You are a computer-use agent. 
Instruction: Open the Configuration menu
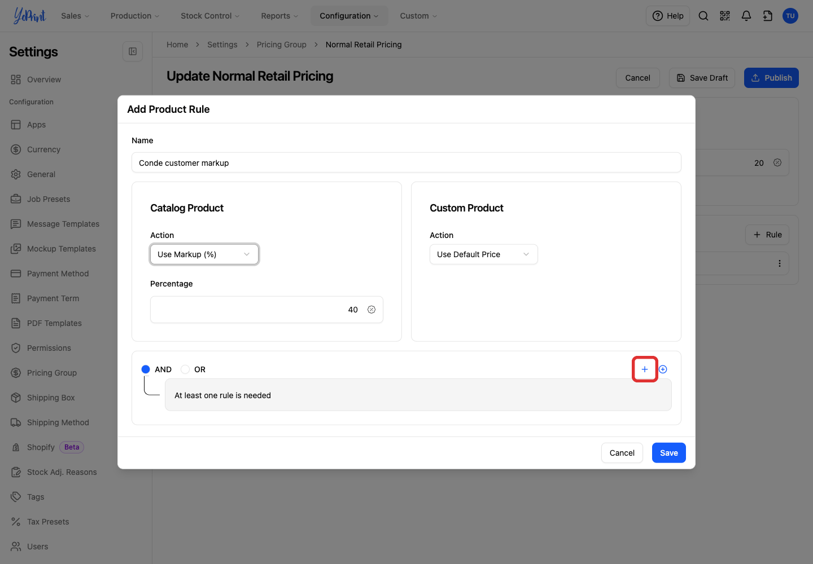pos(349,16)
